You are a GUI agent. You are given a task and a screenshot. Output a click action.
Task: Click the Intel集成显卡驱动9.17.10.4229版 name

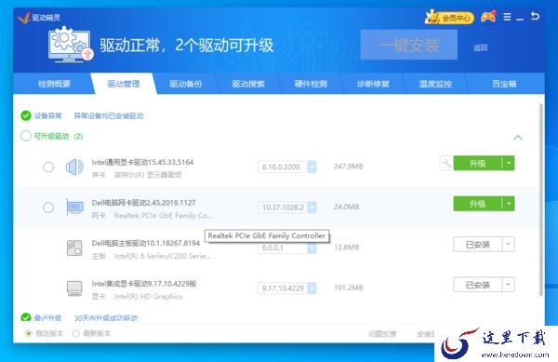pos(144,284)
